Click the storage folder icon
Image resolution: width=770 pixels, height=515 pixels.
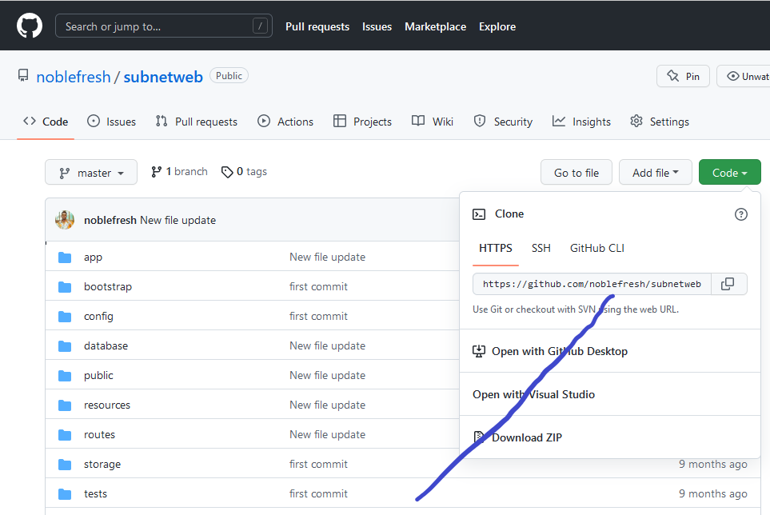coord(65,465)
